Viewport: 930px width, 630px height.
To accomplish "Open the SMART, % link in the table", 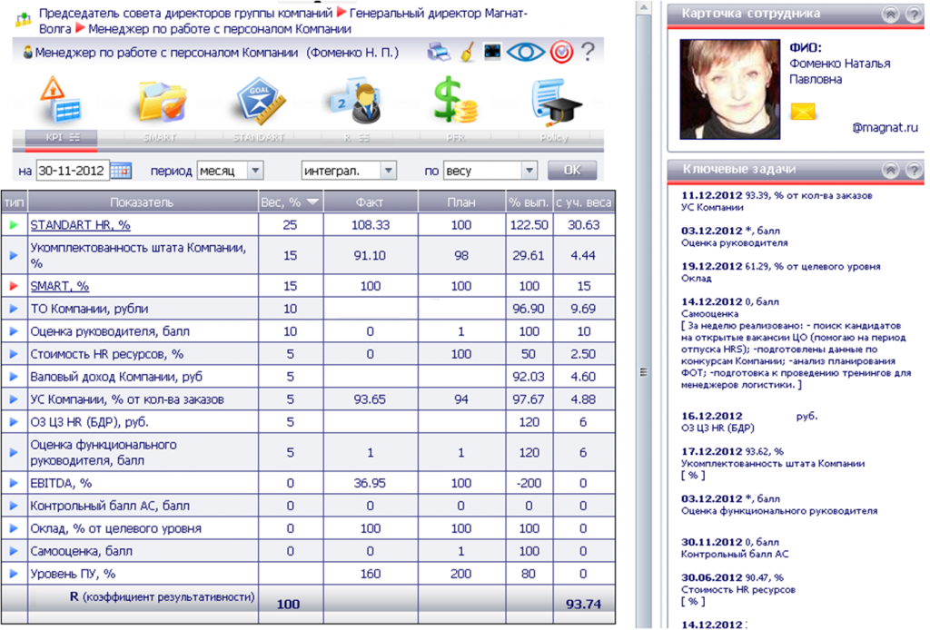I will 59,286.
